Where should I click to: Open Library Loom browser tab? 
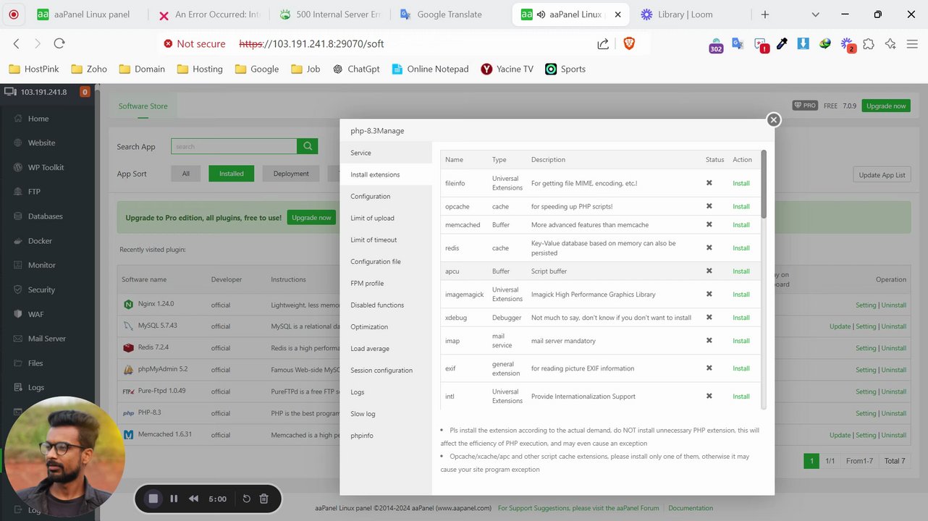(685, 14)
